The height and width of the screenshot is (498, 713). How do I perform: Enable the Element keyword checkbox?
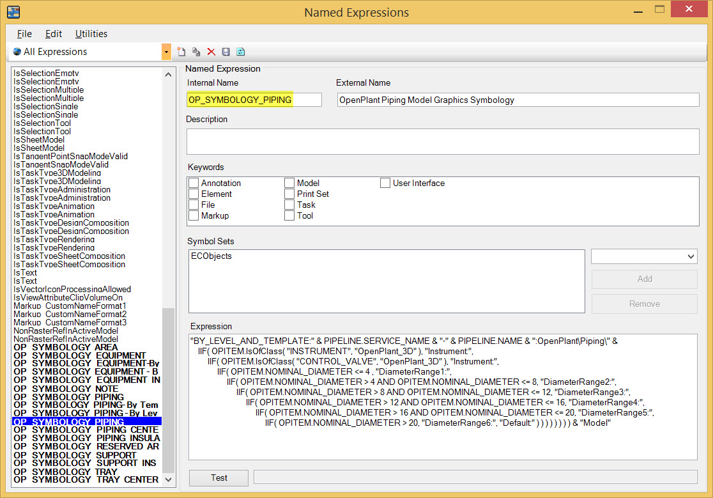pyautogui.click(x=194, y=194)
